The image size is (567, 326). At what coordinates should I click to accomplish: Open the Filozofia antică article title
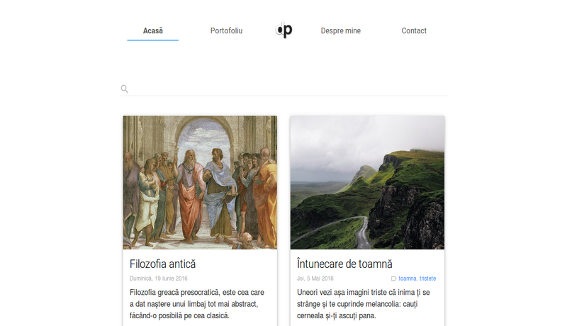pyautogui.click(x=163, y=264)
